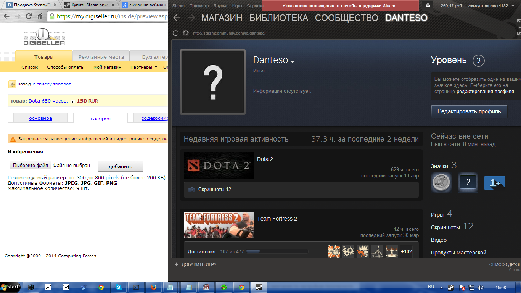Screen dimensions: 521x293
Task: Click the Способы оплаты link
Action: tap(66, 67)
